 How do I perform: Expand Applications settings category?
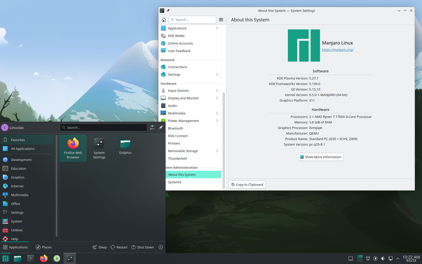190,28
